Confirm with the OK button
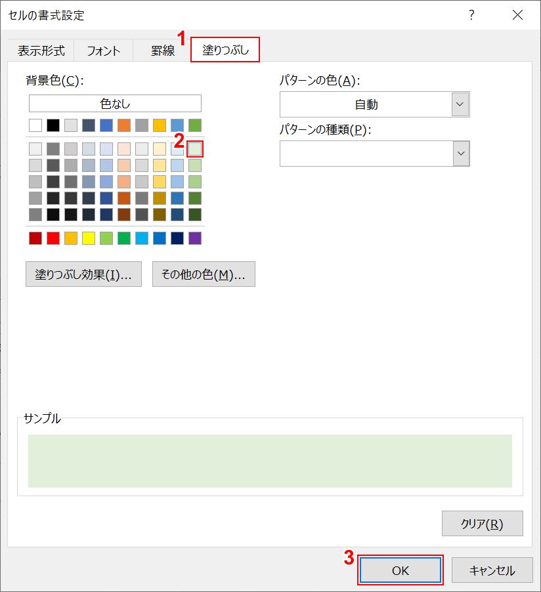The image size is (541, 592). point(400,570)
